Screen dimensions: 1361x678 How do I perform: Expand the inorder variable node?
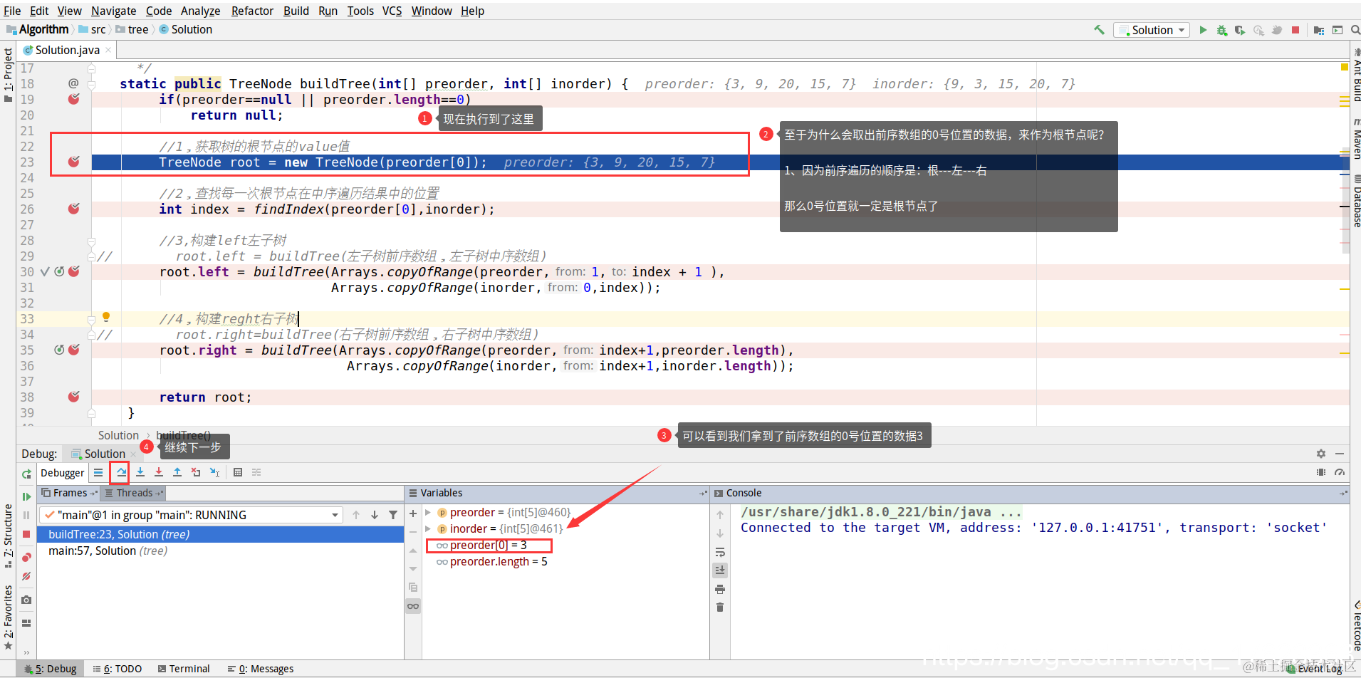coord(428,528)
